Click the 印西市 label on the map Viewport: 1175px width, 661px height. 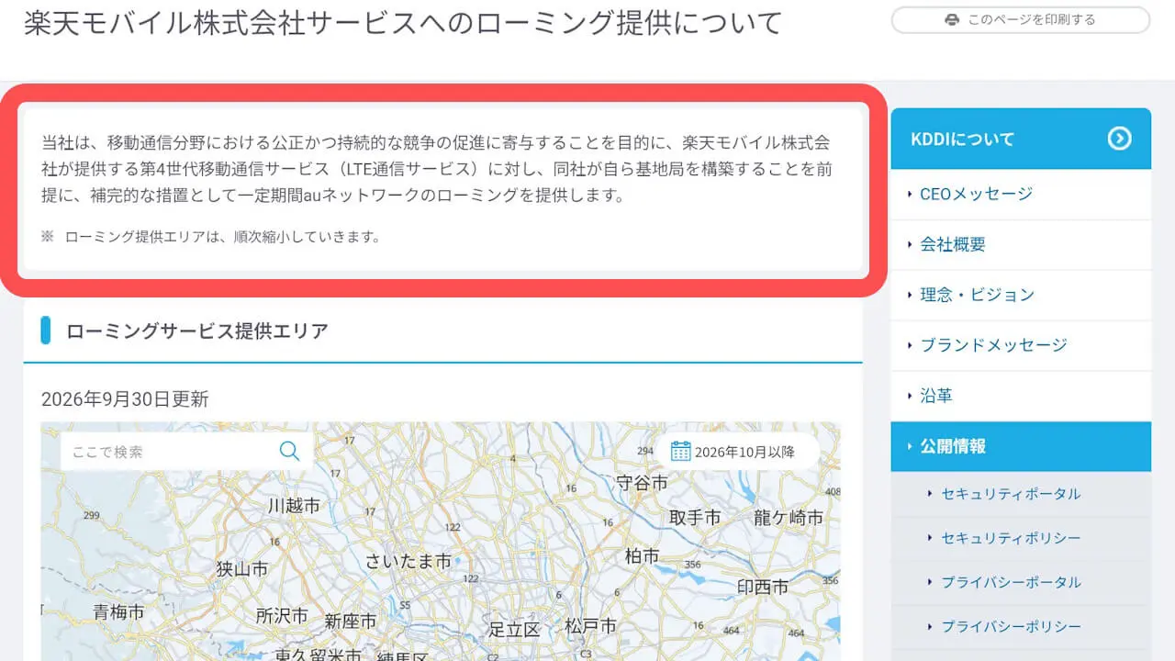pos(763,587)
